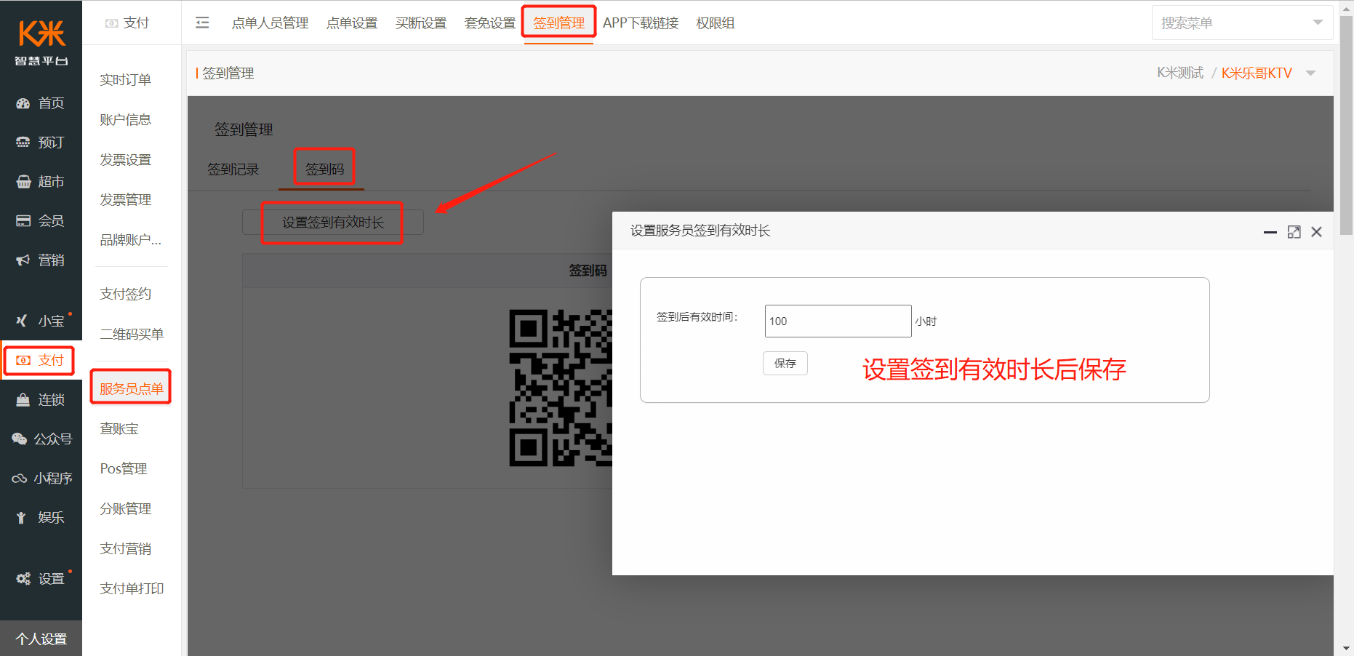Open 设置 gears icon in sidebar
This screenshot has height=656, width=1354.
pos(23,579)
